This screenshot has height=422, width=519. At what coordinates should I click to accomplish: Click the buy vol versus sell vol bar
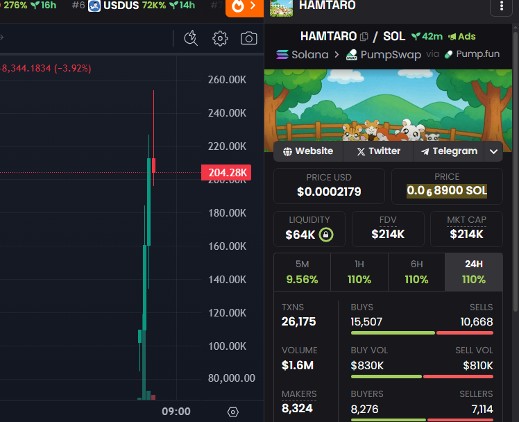tap(422, 376)
